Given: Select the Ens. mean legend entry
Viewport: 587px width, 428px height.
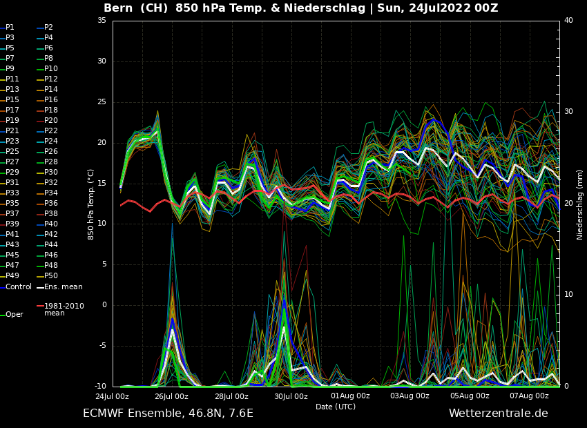Looking at the screenshot, I should coord(63,286).
